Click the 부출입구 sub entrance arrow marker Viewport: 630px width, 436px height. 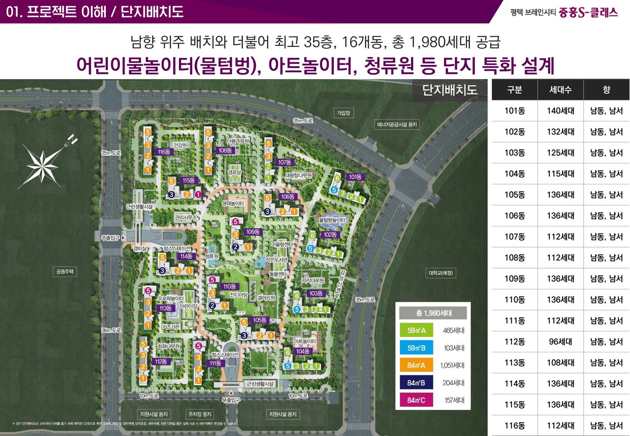[x=231, y=393]
